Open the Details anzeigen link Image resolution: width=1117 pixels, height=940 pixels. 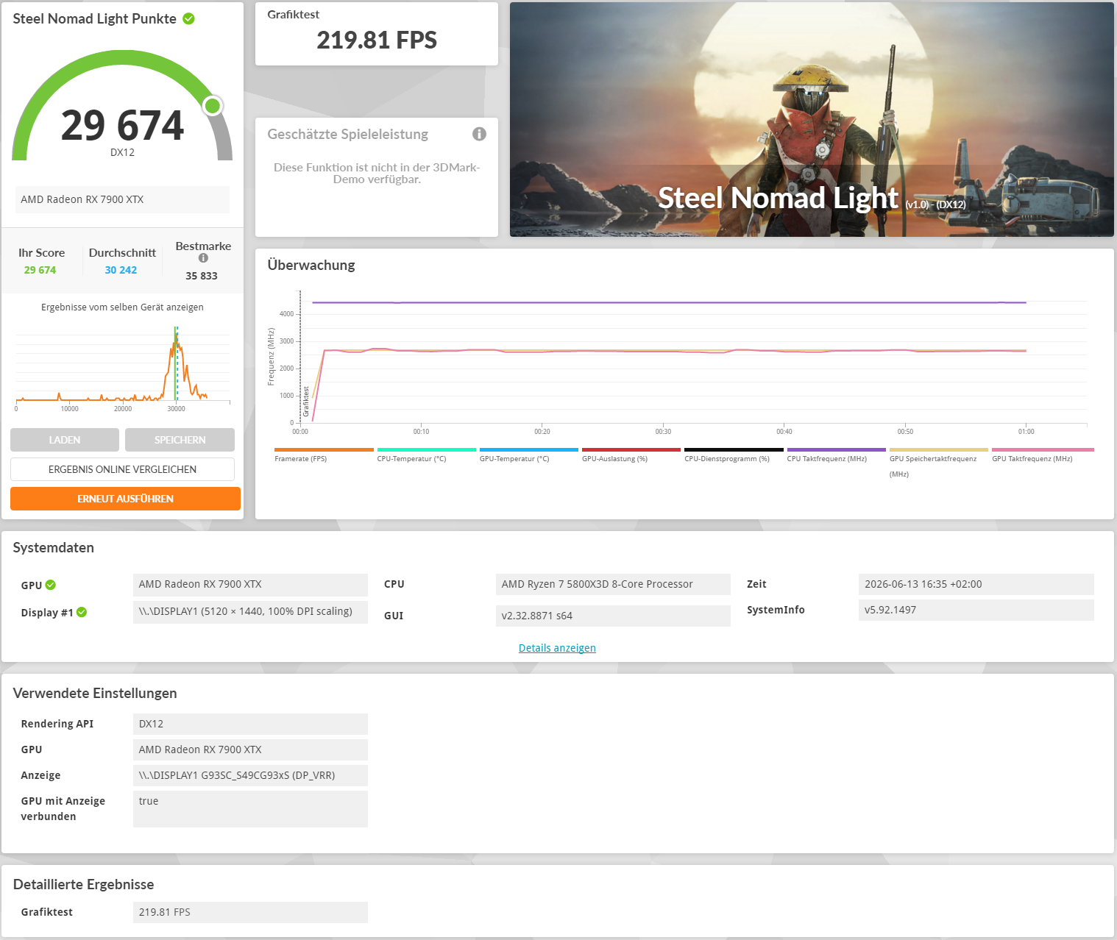click(557, 648)
